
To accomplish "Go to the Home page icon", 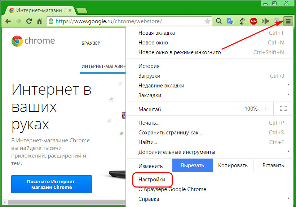I will tap(39, 21).
